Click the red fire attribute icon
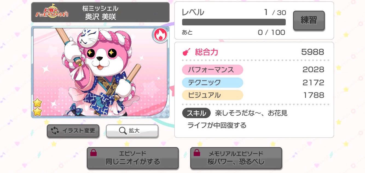 tap(160, 35)
